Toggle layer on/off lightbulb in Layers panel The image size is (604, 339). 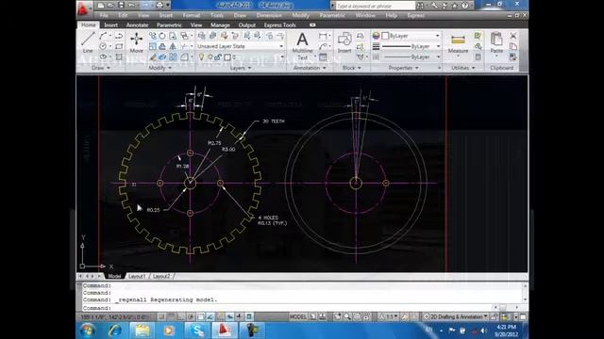201,56
